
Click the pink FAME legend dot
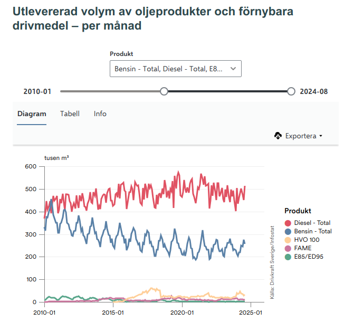(x=288, y=249)
